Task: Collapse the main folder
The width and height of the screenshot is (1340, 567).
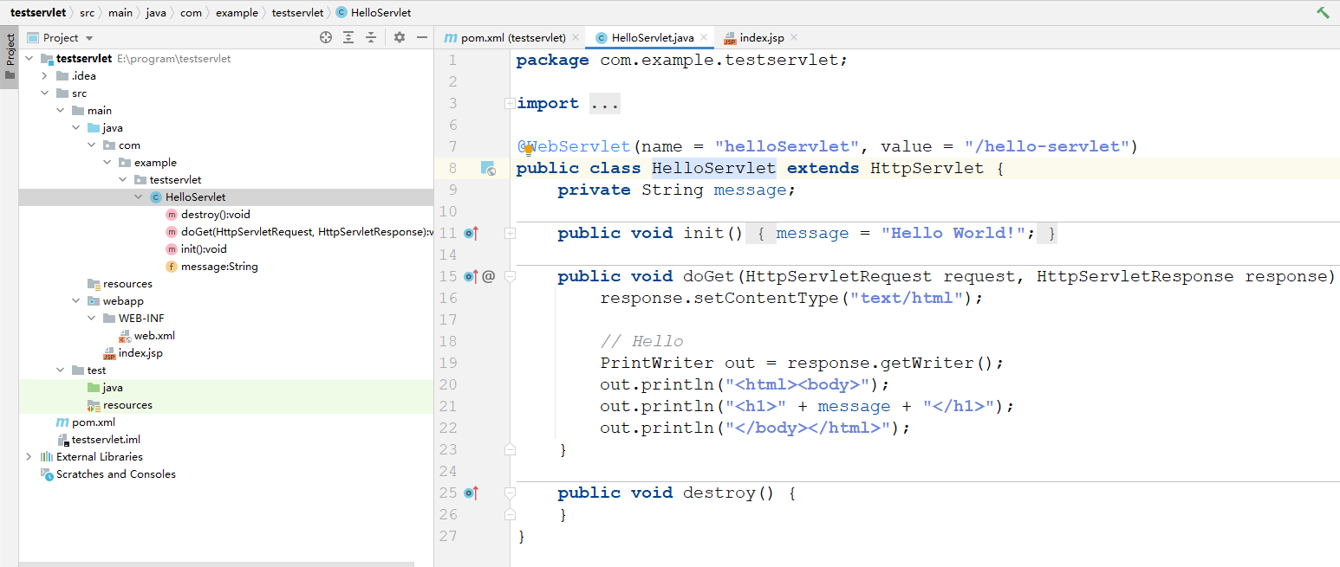Action: click(61, 111)
